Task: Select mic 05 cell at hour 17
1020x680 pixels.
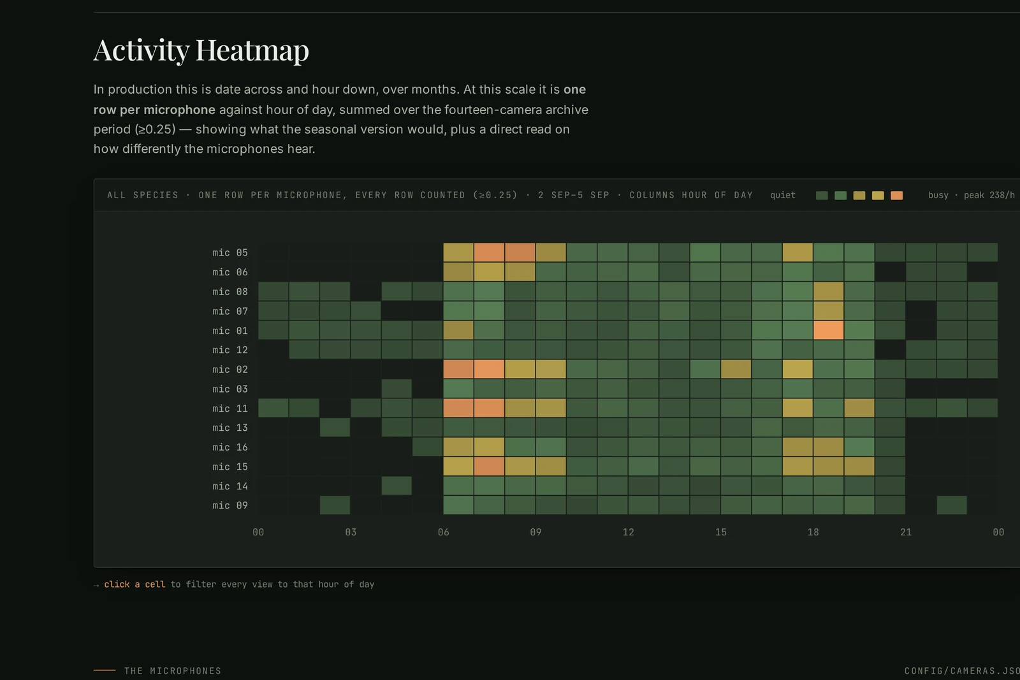Action: [x=798, y=252]
